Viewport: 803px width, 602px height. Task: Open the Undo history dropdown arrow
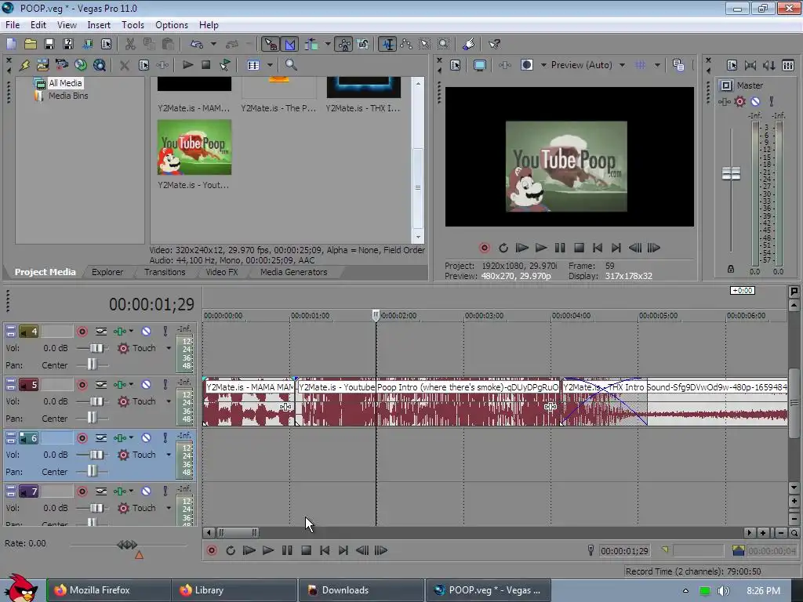tap(213, 44)
